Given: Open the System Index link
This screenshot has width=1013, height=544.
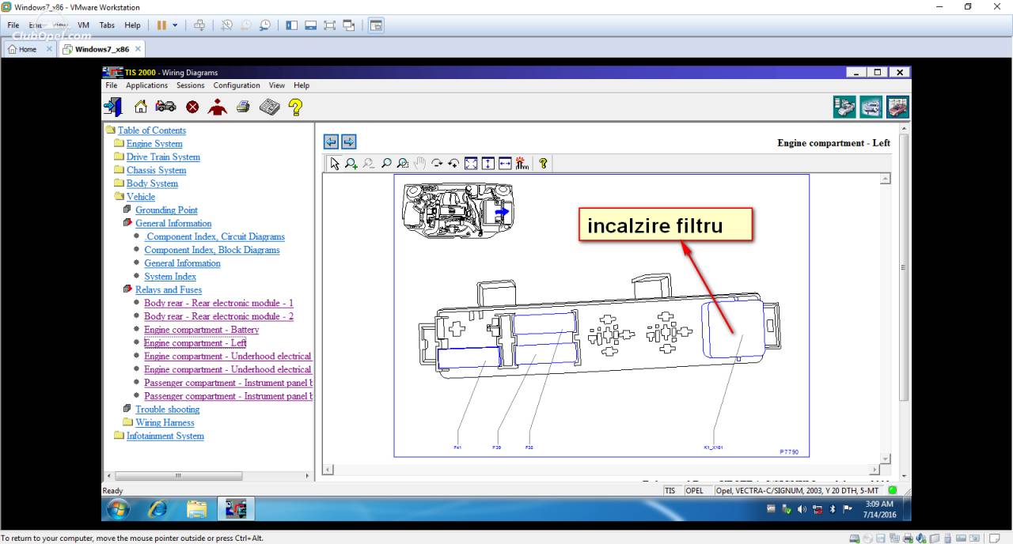Looking at the screenshot, I should tap(170, 276).
